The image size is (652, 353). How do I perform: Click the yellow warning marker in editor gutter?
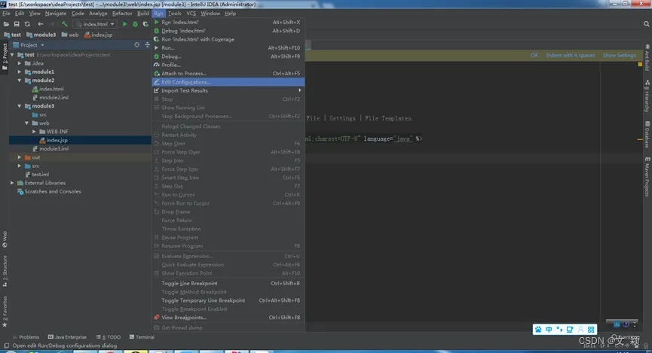[640, 65]
